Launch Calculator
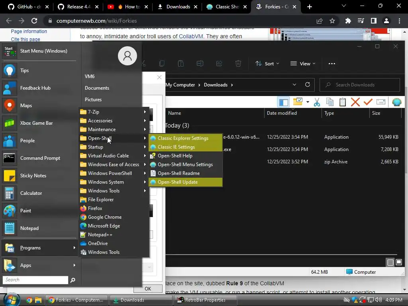 [x=39, y=193]
